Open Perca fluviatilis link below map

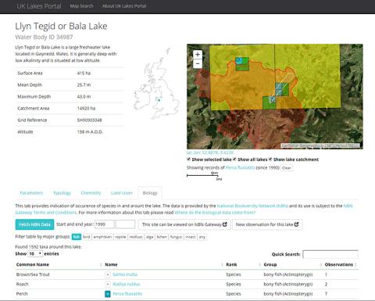click(240, 167)
